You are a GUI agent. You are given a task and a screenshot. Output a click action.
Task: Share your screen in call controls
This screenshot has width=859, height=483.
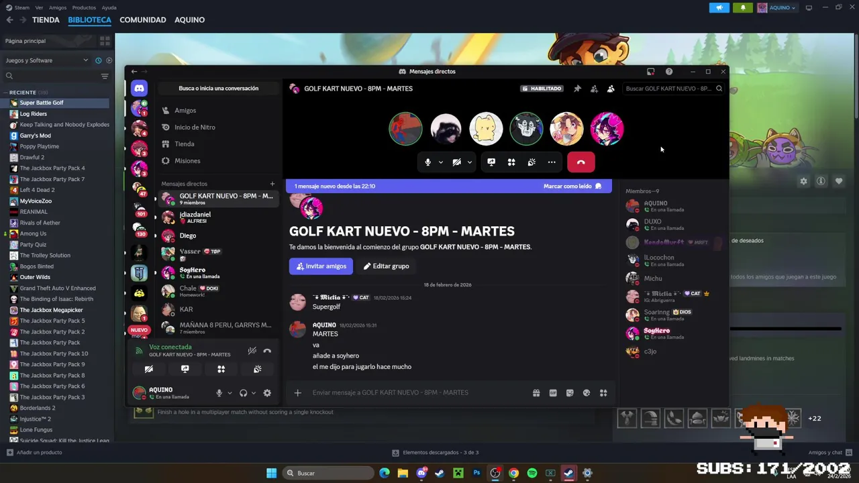(491, 162)
